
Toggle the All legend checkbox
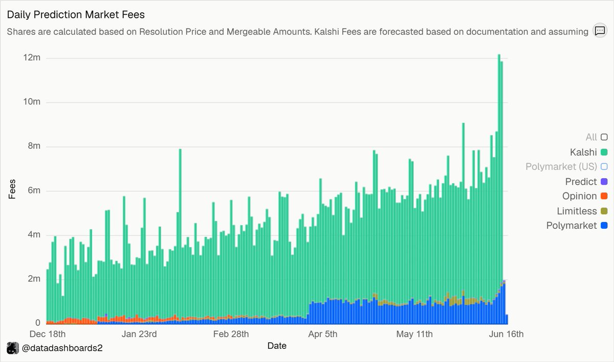pyautogui.click(x=604, y=137)
